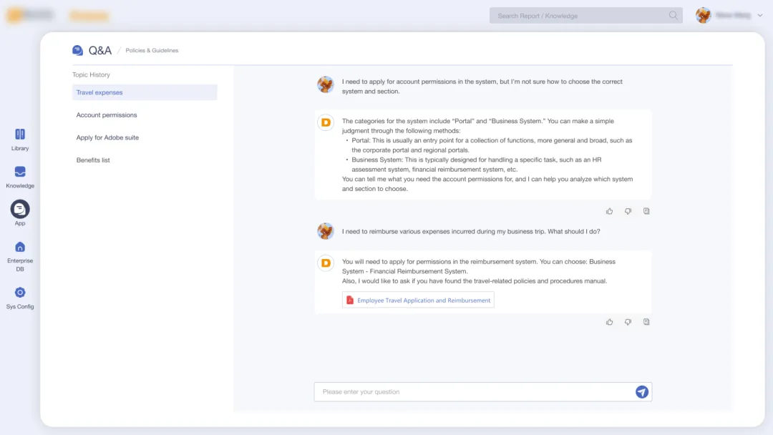Screen dimensions: 773x435
Task: Expand the user profile dropdown arrow
Action: [759, 16]
